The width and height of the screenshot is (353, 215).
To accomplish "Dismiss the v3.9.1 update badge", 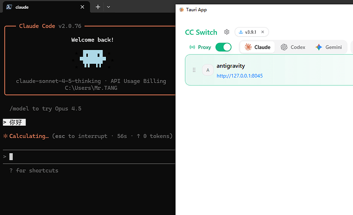I will [262, 32].
